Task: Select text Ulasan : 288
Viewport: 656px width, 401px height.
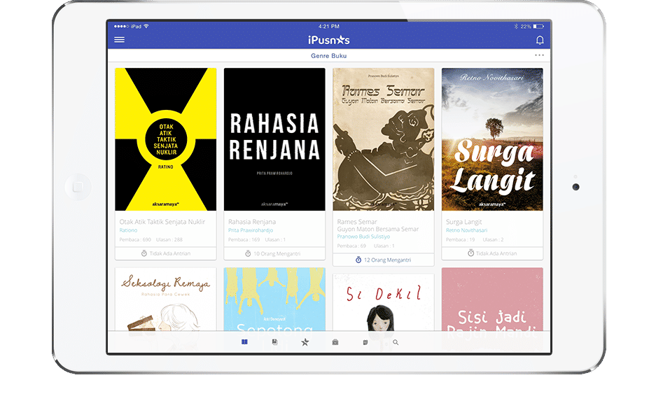Action: pos(169,239)
